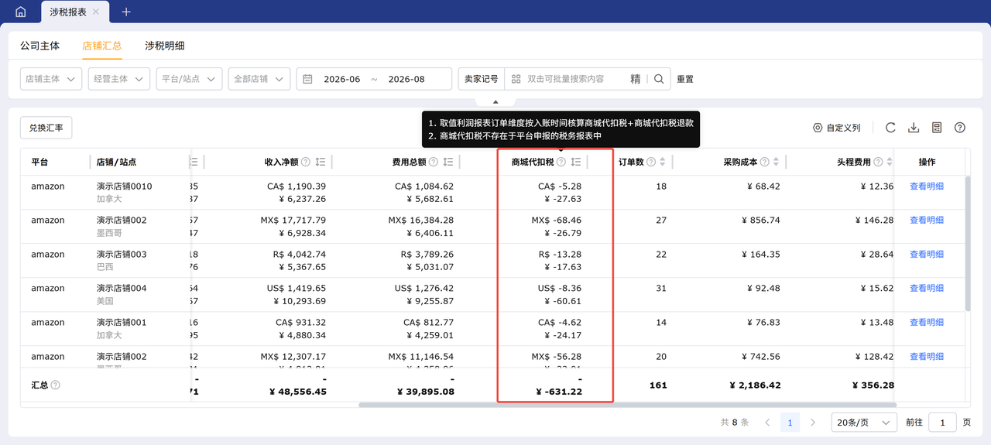Click the start date field 2026-06
This screenshot has height=445, width=991.
341,79
